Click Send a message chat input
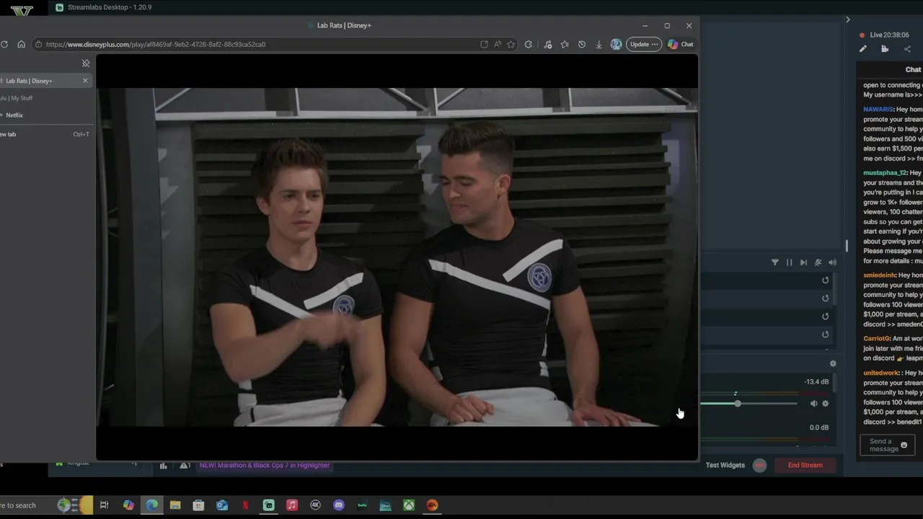 tap(888, 445)
